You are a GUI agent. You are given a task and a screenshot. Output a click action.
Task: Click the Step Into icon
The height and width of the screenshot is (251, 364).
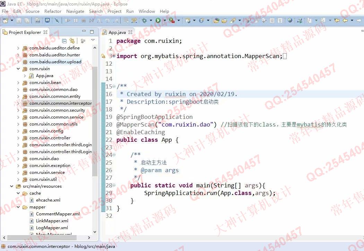tap(99, 21)
